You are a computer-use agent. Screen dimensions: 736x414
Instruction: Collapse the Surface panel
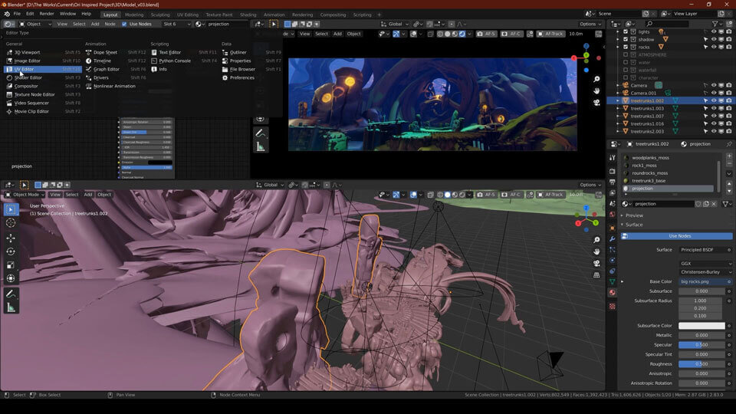pyautogui.click(x=633, y=225)
